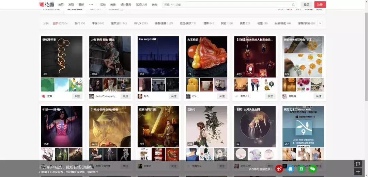Open the 01辣——辣-啦~ board cover
The height and width of the screenshot is (177, 368).
[62, 127]
